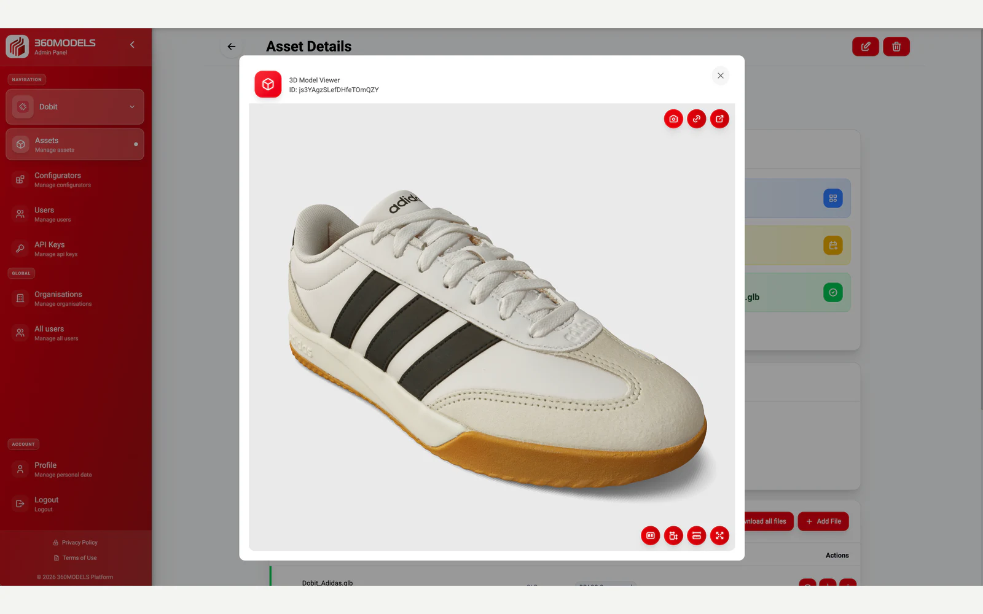The height and width of the screenshot is (614, 983).
Task: Click the 3D Model Viewer title text
Action: (x=315, y=80)
